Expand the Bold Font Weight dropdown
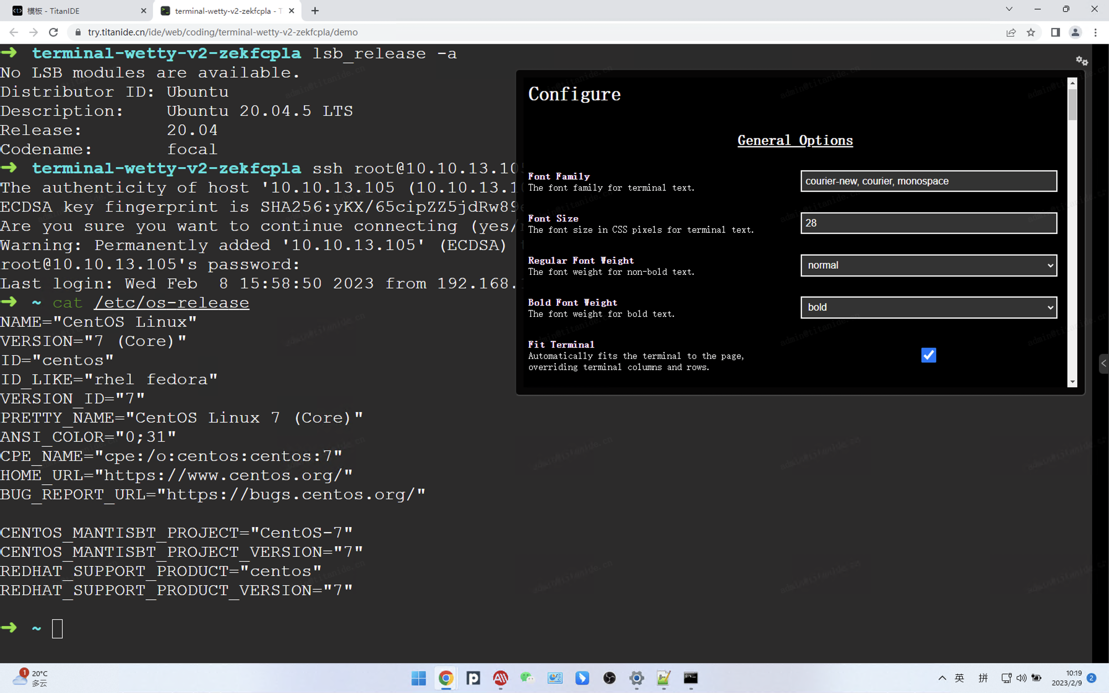 pos(928,307)
